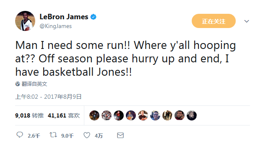
Task: Open the fifth liker avatar thumbnail
Action: click(x=143, y=115)
